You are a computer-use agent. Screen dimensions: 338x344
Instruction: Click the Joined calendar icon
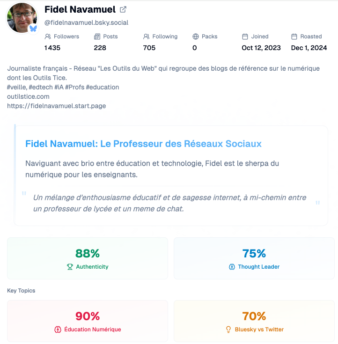tap(245, 37)
